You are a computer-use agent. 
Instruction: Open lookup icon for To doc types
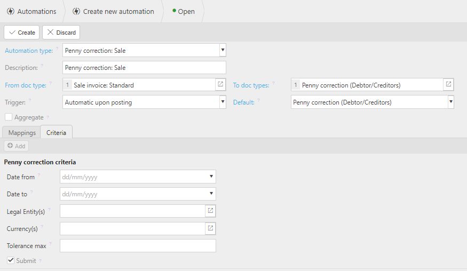pyautogui.click(x=448, y=85)
